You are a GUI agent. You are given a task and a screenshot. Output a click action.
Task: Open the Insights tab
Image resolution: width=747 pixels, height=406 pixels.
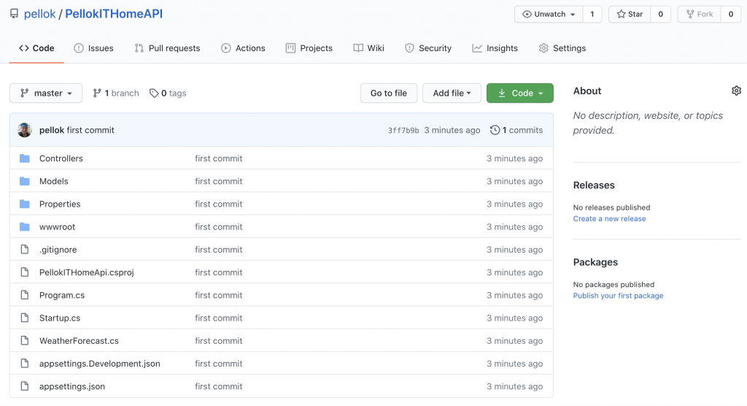pyautogui.click(x=495, y=48)
